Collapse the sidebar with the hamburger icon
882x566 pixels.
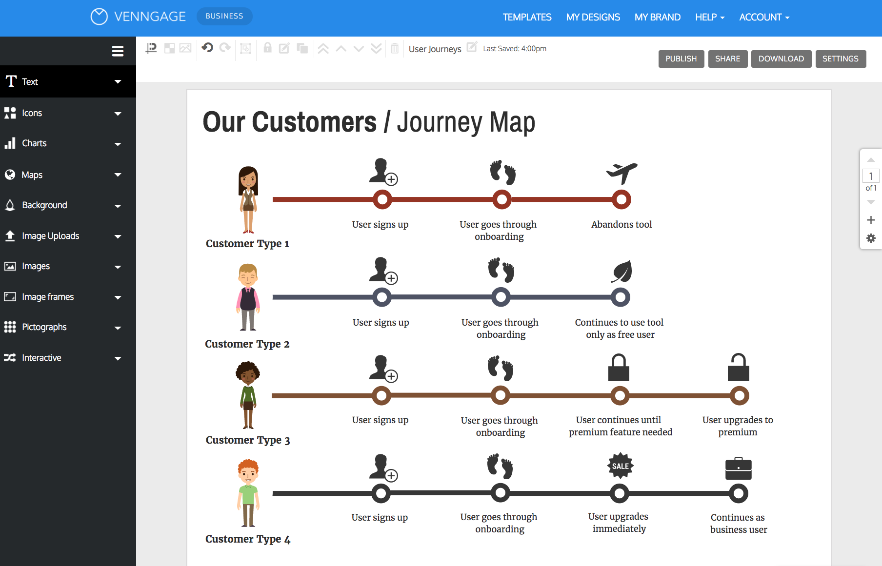118,51
